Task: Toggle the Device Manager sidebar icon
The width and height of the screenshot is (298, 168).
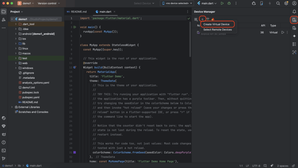Action: pos(294,20)
